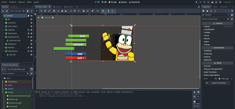Open the Escena menu
Viewport: 235px width, 109px height.
click(4, 2)
